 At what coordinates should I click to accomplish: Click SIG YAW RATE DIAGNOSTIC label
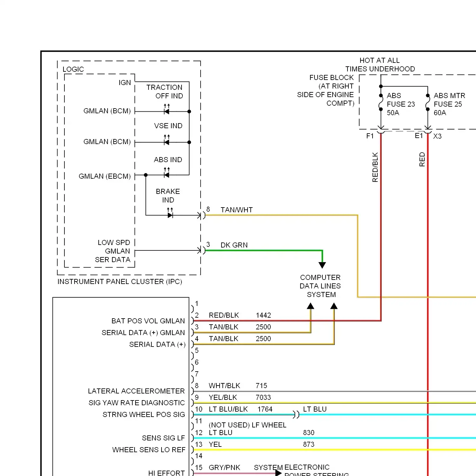(x=137, y=403)
